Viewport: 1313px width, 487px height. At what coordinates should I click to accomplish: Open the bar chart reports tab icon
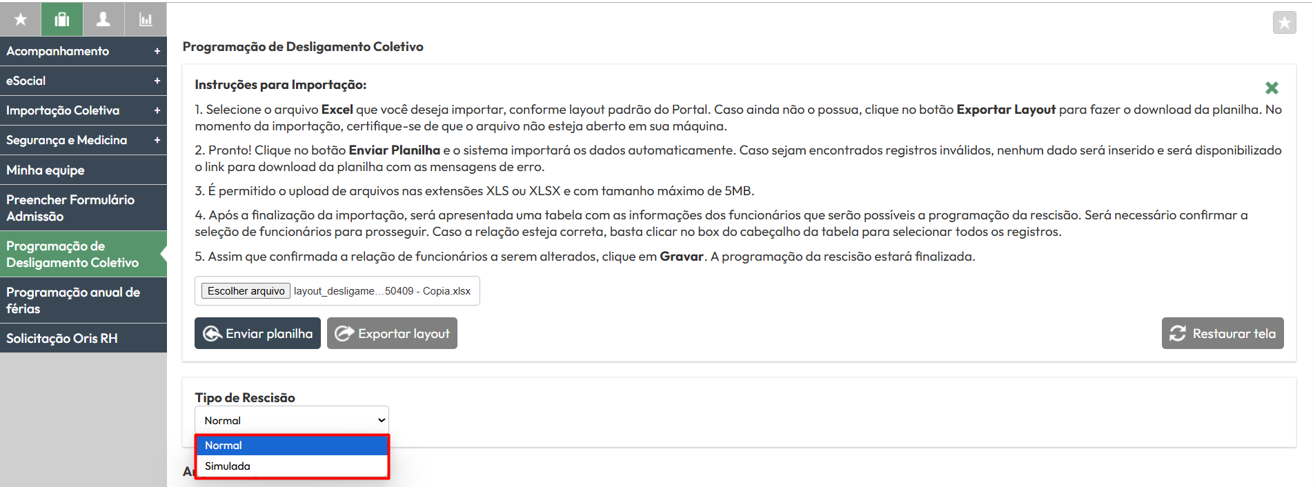(146, 19)
